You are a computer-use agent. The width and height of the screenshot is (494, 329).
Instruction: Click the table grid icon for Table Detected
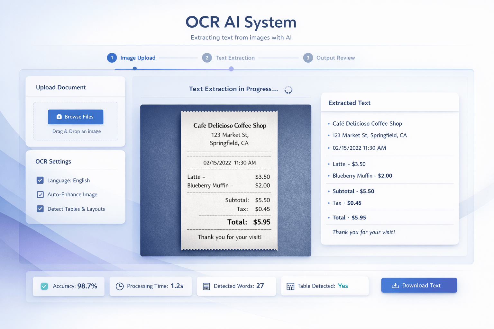[x=291, y=286]
